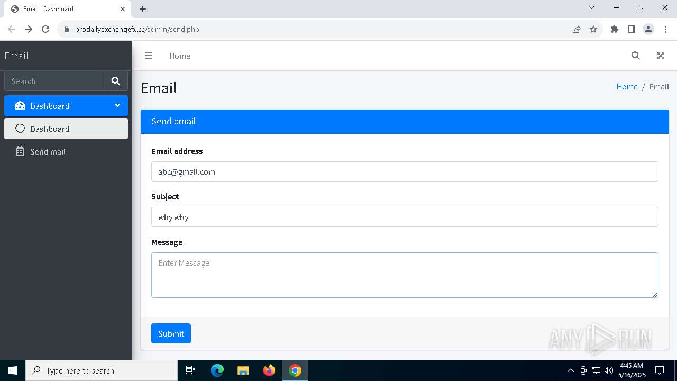
Task: Click the browser address bar URL
Action: [137, 29]
